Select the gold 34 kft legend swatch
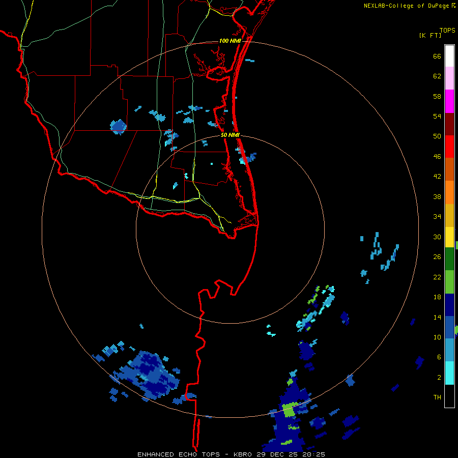The image size is (458, 458). (449, 215)
